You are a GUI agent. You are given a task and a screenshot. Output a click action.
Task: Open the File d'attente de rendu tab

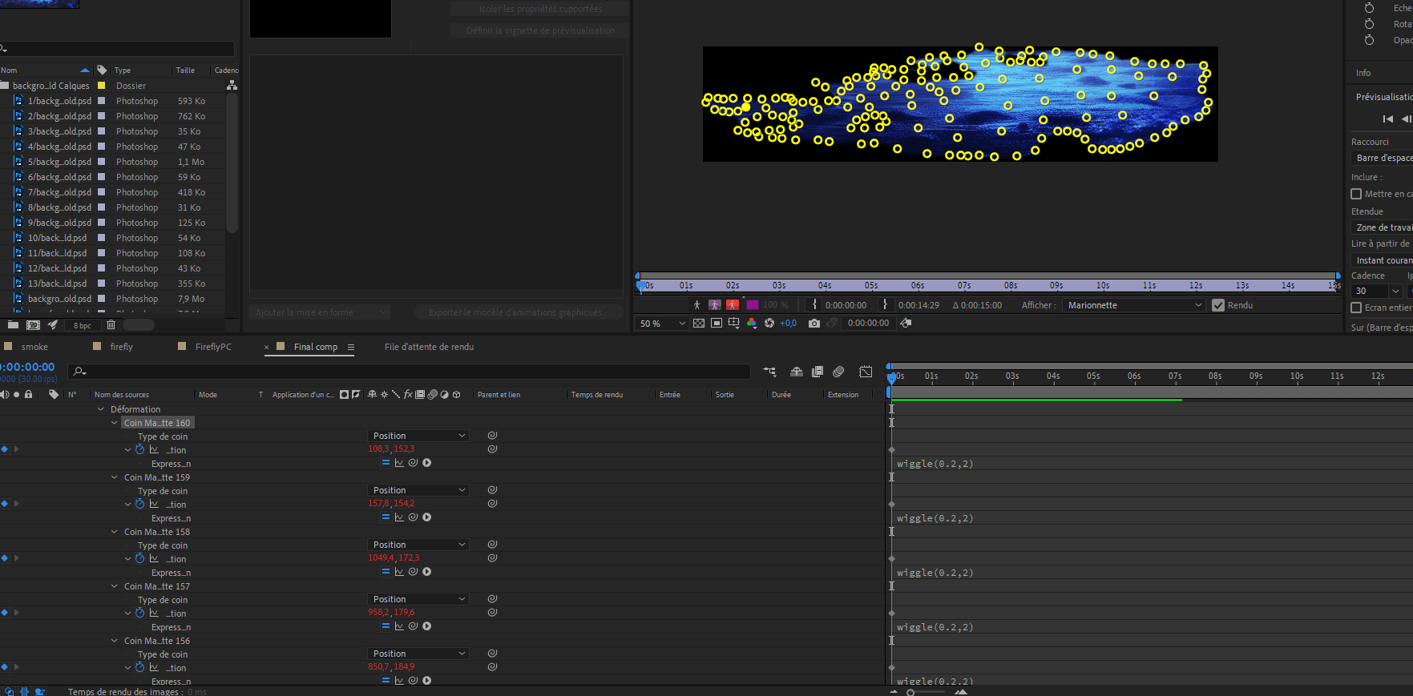[x=429, y=347]
